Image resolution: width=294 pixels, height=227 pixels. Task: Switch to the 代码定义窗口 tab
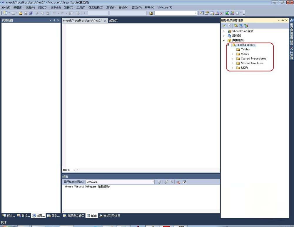(x=74, y=216)
